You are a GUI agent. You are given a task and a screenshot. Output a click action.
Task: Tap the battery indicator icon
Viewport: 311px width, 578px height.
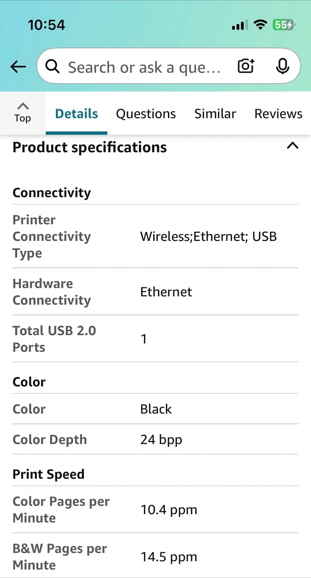[x=284, y=25]
